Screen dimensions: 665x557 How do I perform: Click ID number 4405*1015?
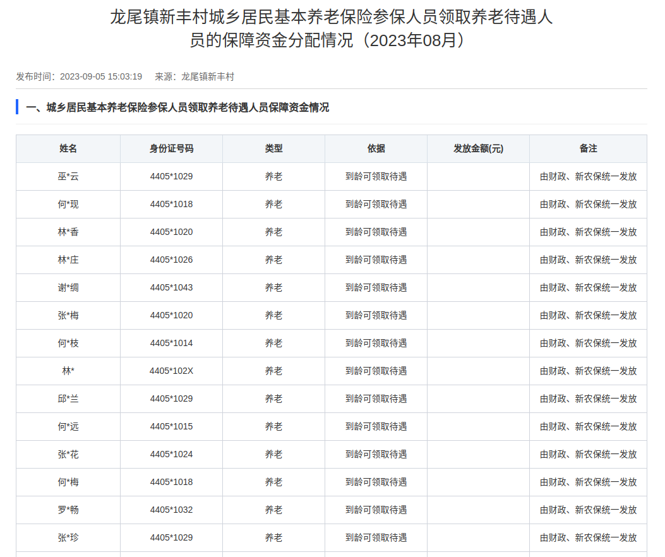coord(171,426)
